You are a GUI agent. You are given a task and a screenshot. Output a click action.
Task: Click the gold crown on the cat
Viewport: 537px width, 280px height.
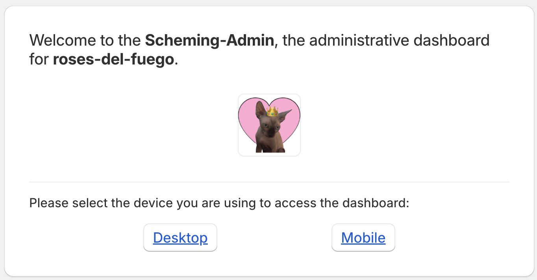pos(272,112)
